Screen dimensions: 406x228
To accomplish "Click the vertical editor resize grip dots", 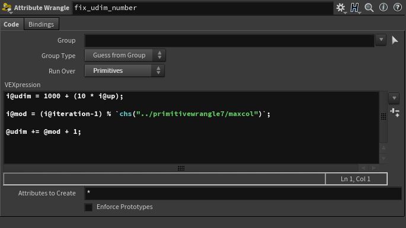I will (383, 117).
